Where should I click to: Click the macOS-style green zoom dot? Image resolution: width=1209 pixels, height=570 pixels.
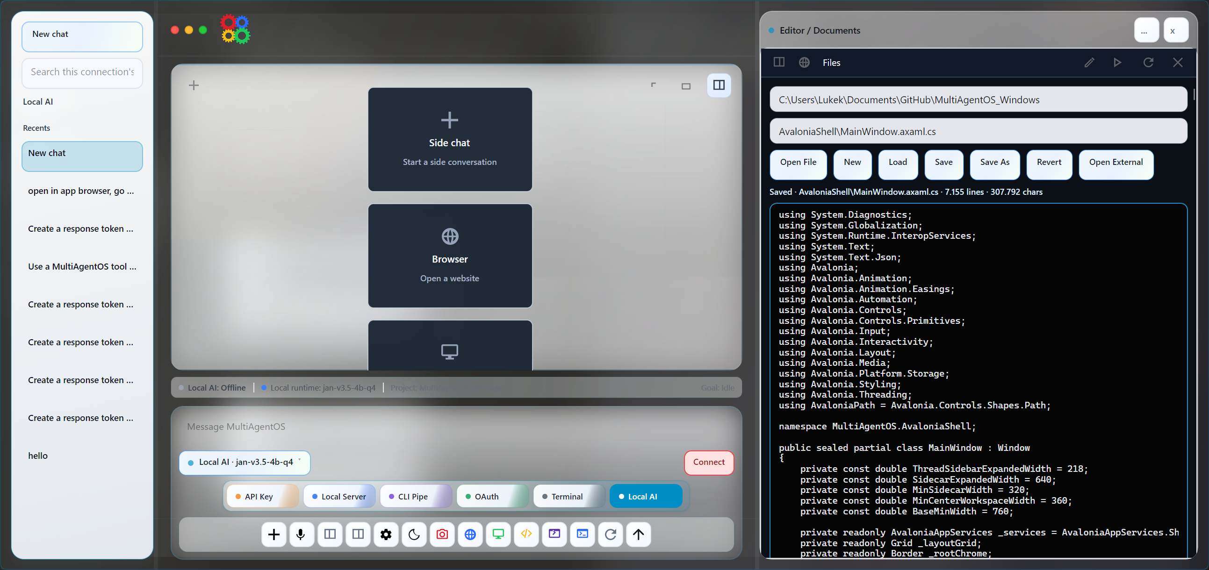203,30
